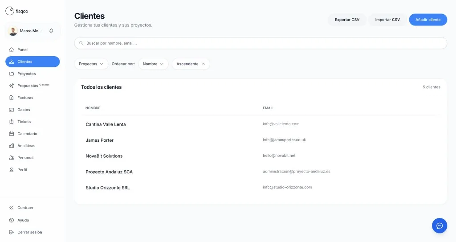Viewport: 456px width, 242px height.
Task: Click the Personal label in sidebar
Action: 25,158
